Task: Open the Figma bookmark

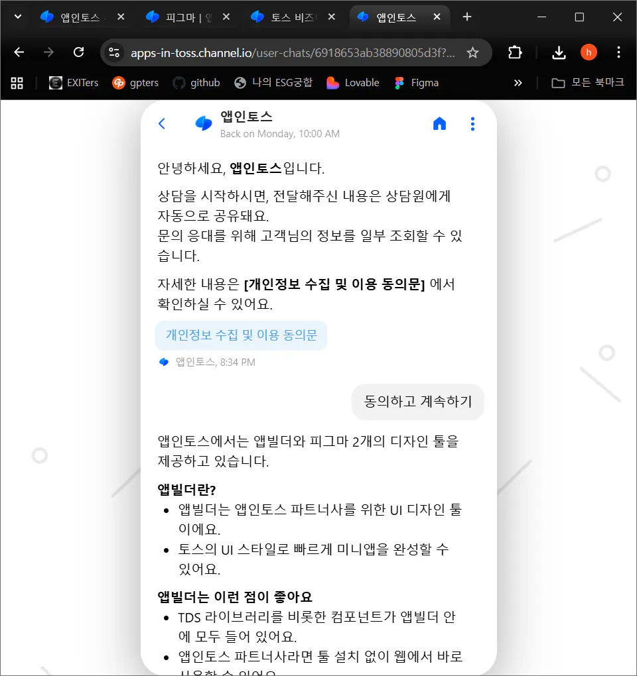Action: tap(417, 83)
